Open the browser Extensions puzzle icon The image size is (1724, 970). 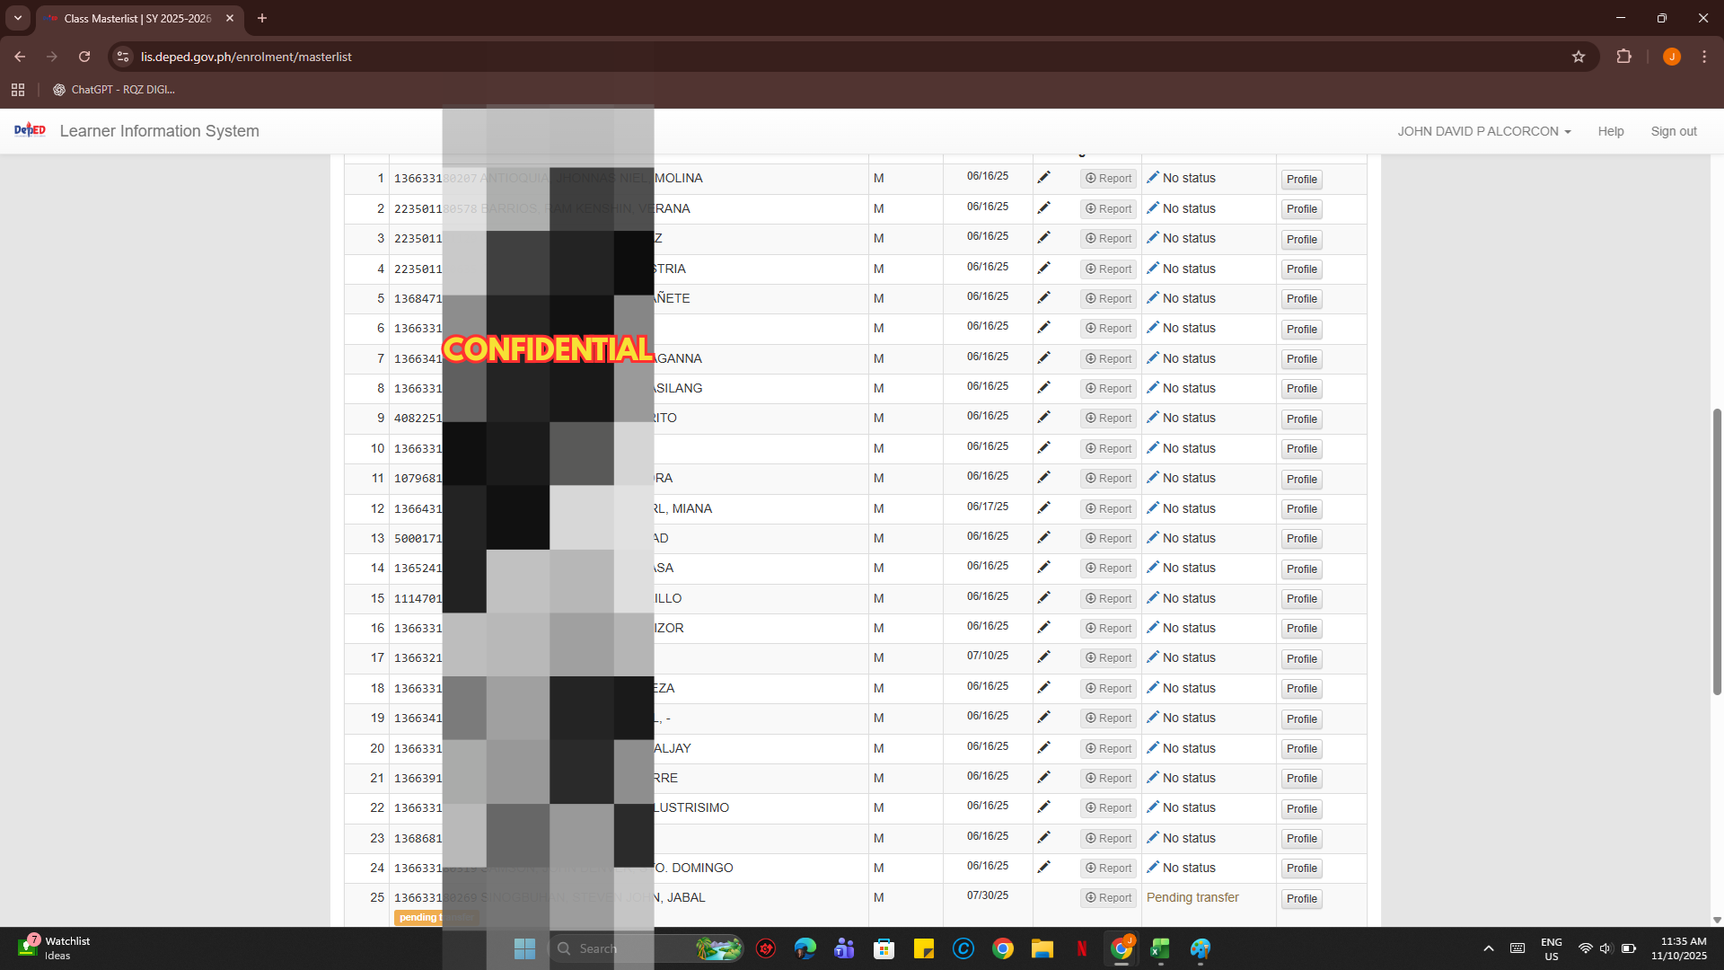point(1623,57)
